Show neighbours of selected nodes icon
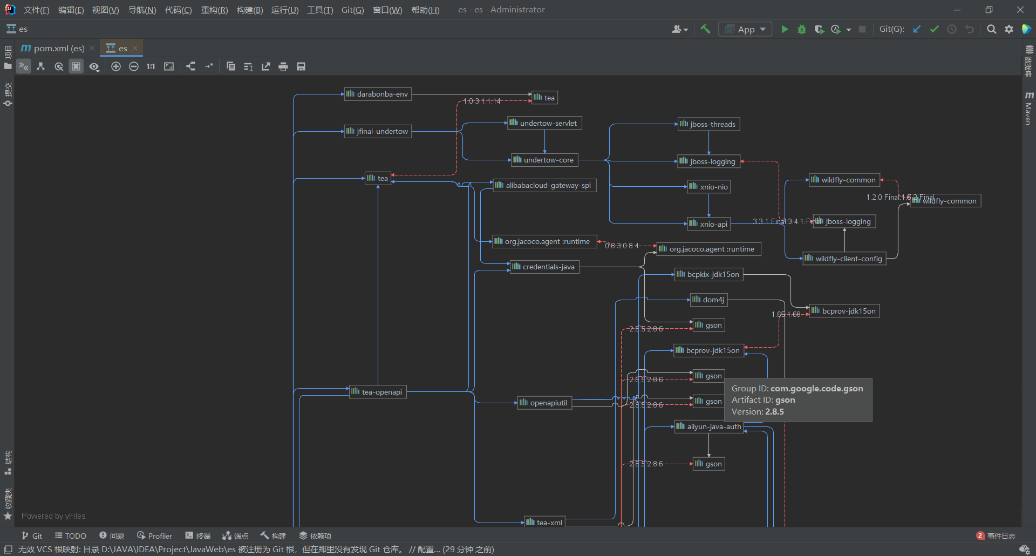 [41, 66]
